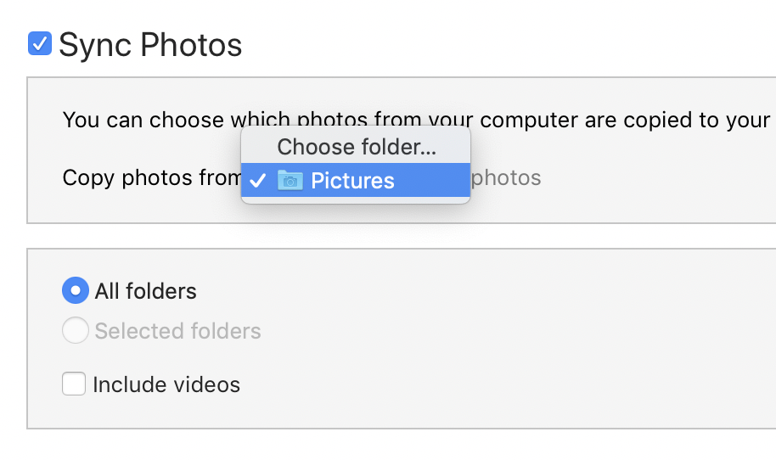
Task: Click the Copy photos from label
Action: pos(152,178)
